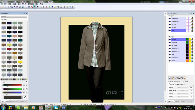Click the red channel gradient slider
The image size is (195, 110).
click(x=13, y=85)
